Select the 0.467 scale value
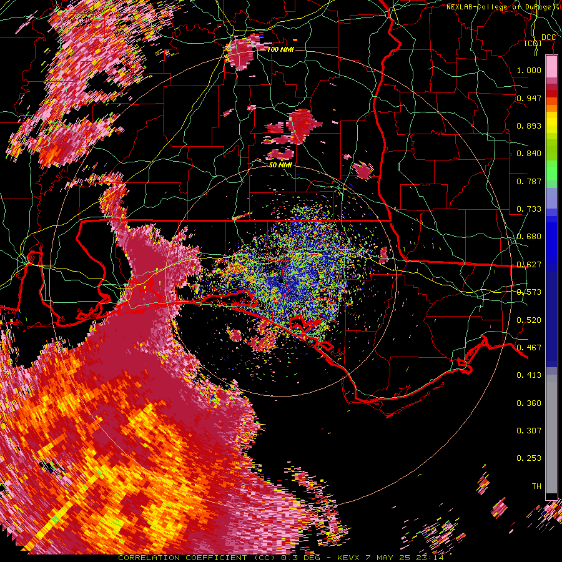562x562 pixels. click(529, 348)
